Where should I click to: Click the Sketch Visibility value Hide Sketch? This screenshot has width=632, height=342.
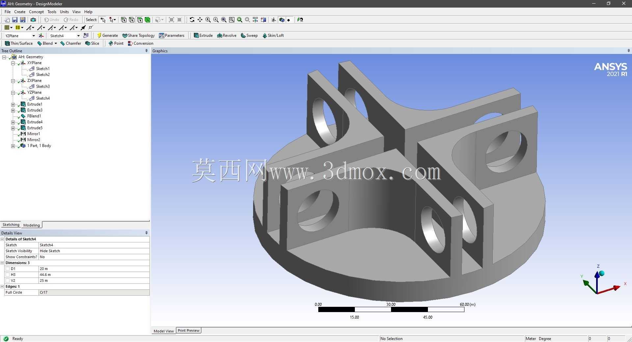(94, 251)
